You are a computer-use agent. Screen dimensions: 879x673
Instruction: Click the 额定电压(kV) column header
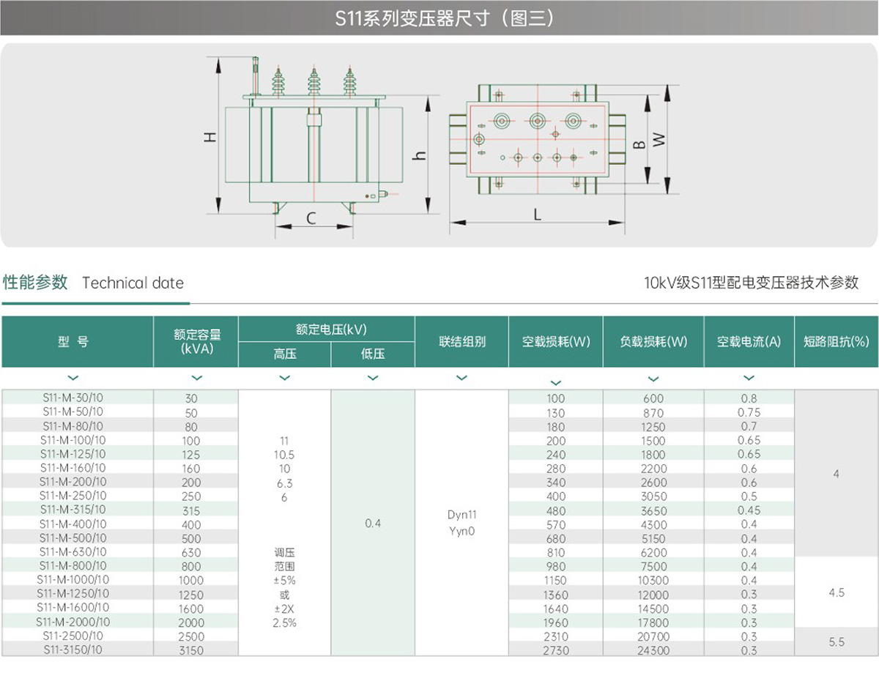[x=326, y=329]
